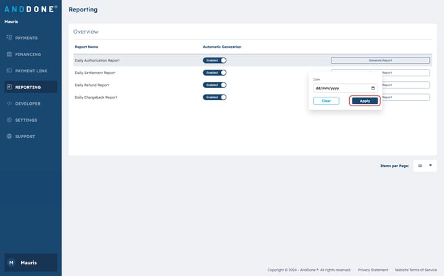Click the Developer code icon

point(9,103)
